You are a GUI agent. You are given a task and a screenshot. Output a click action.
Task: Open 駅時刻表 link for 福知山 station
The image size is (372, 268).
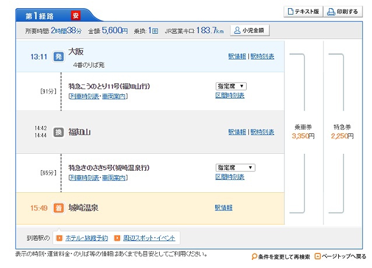click(262, 132)
